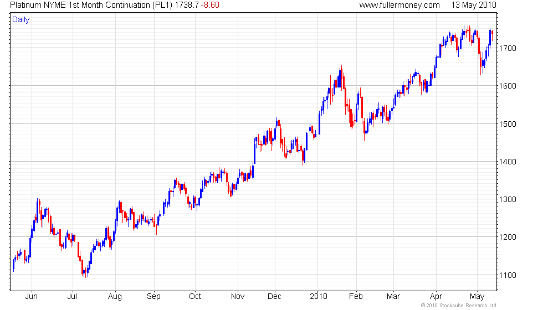The width and height of the screenshot is (543, 310).
Task: Click the 'Oct' month axis label
Action: click(x=195, y=297)
